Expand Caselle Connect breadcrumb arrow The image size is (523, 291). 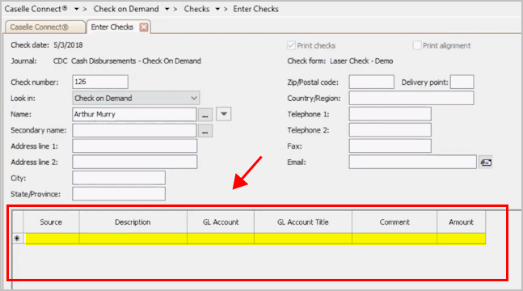click(x=76, y=9)
